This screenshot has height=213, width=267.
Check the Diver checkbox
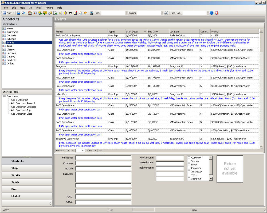189,165
